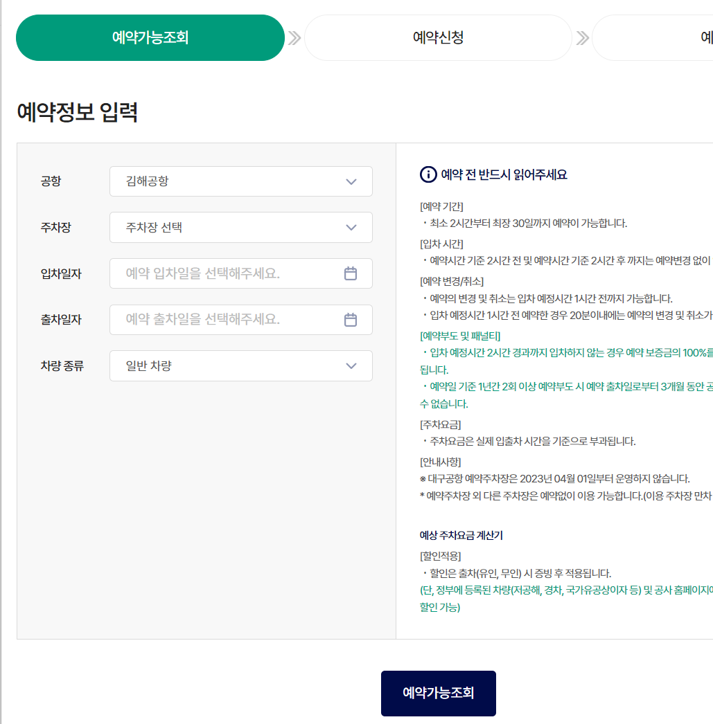Click the 공항 field label
Image resolution: width=713 pixels, height=724 pixels.
point(51,181)
